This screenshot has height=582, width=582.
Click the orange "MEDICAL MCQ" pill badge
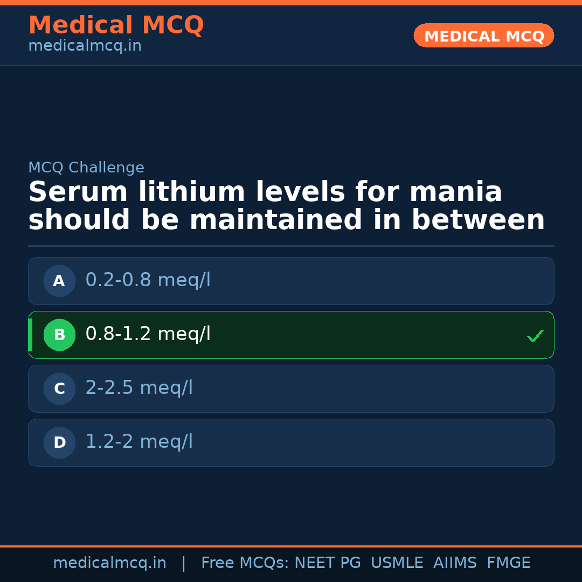pos(483,36)
